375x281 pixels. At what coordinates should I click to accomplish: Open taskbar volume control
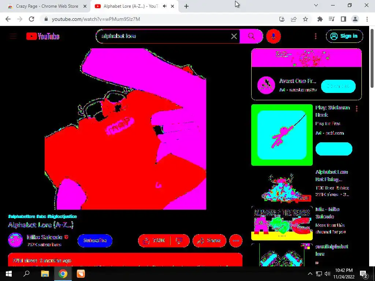[327, 274]
